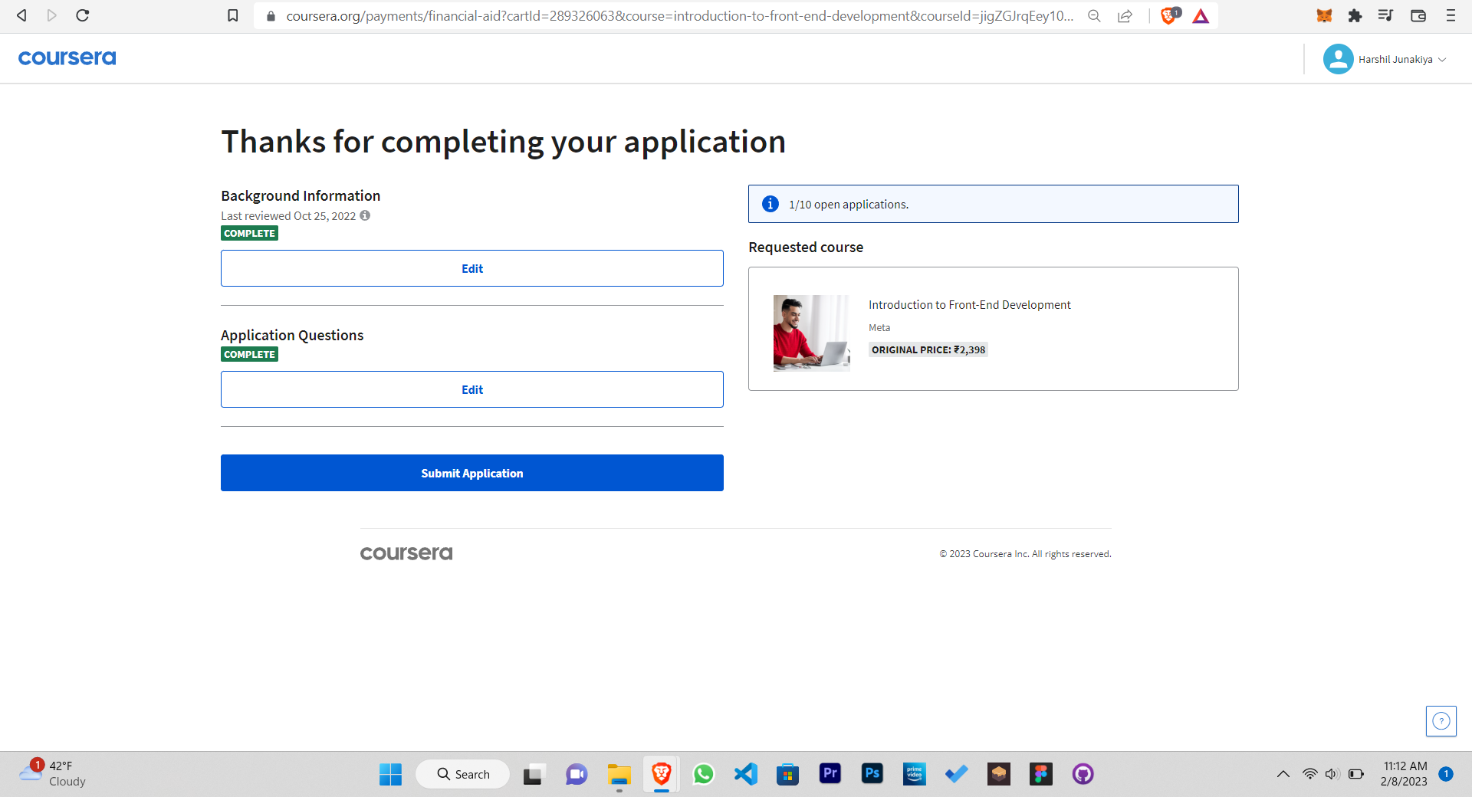This screenshot has height=797, width=1472.
Task: Click the Submit Application button
Action: tap(472, 473)
